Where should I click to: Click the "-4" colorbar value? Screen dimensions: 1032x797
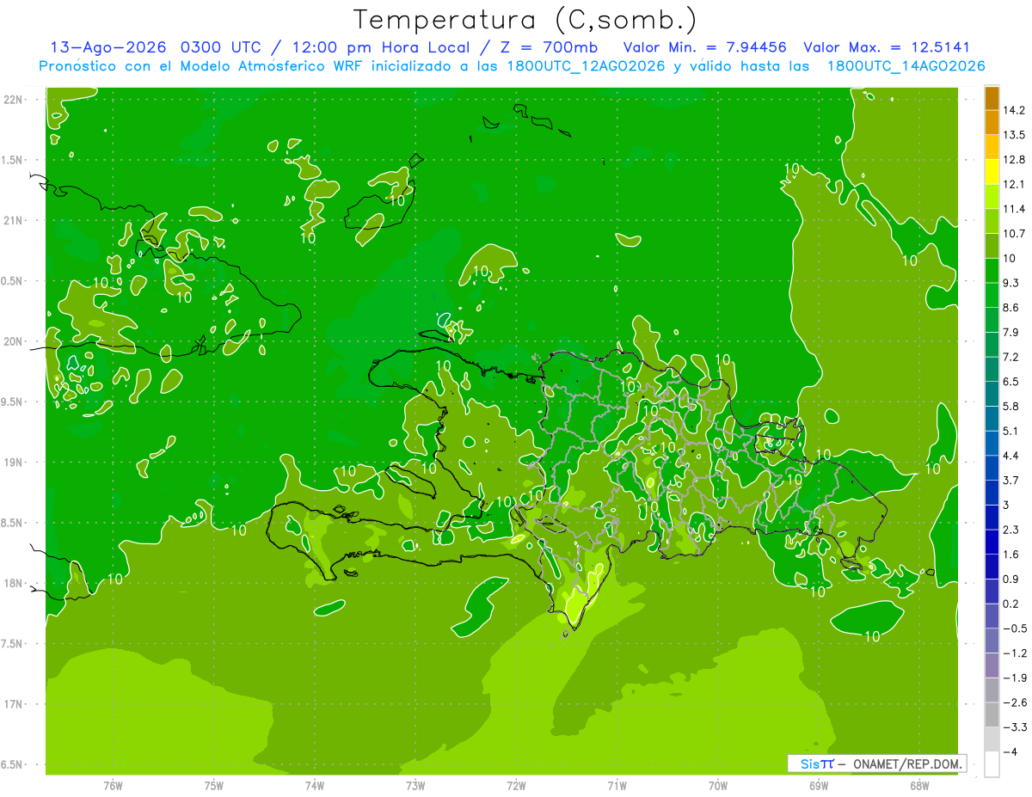pyautogui.click(x=1010, y=752)
